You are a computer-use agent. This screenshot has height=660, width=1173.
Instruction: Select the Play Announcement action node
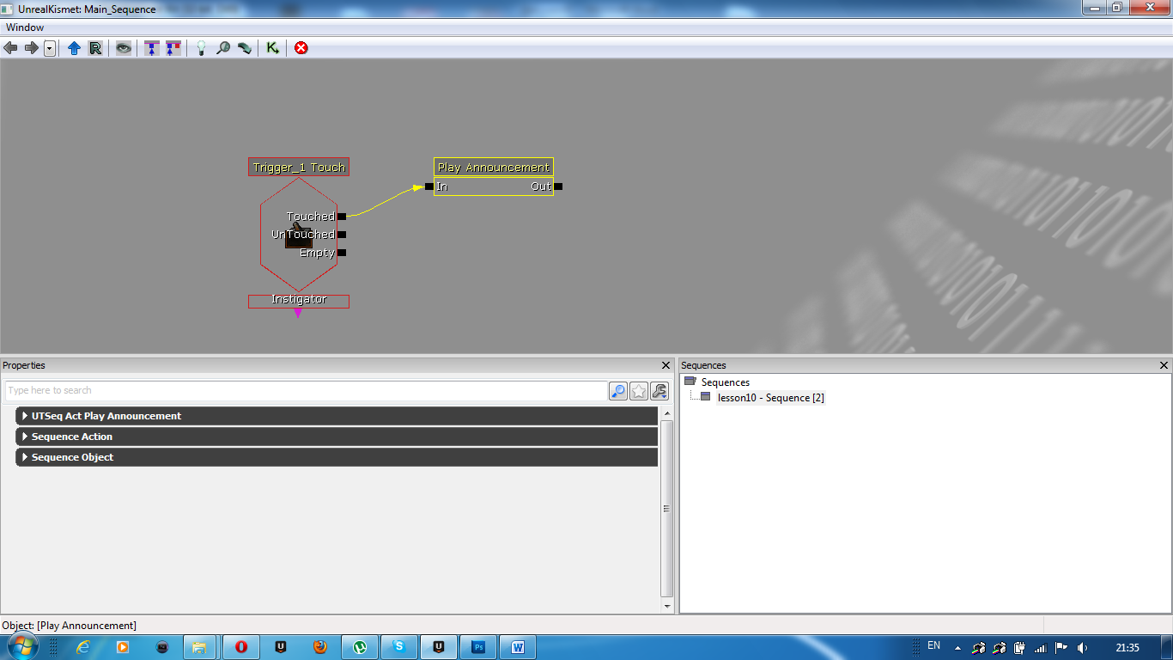[x=494, y=168]
